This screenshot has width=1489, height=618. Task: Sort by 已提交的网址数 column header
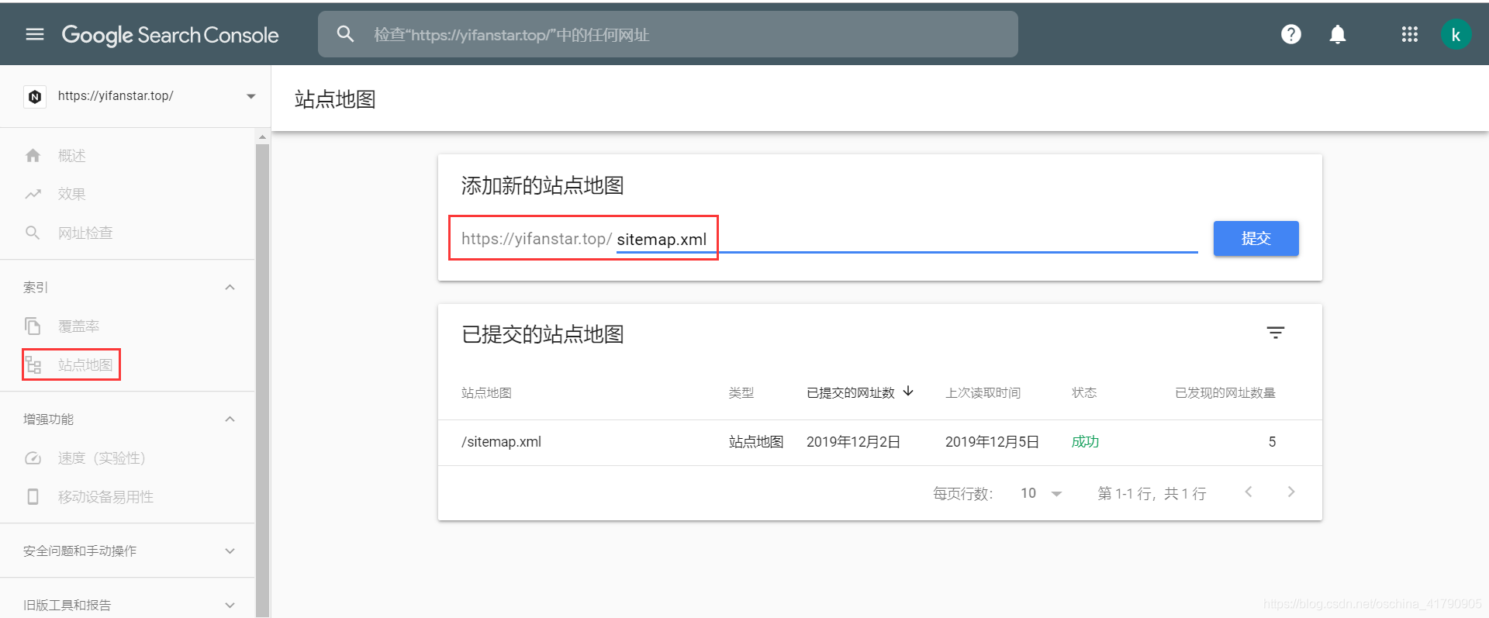851,393
